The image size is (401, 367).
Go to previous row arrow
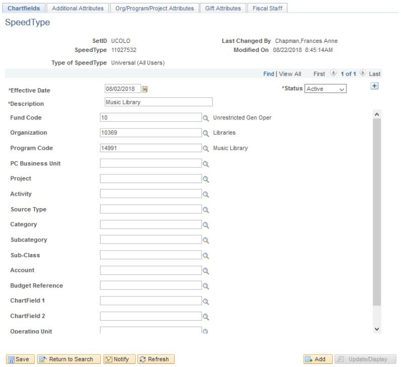(x=333, y=73)
